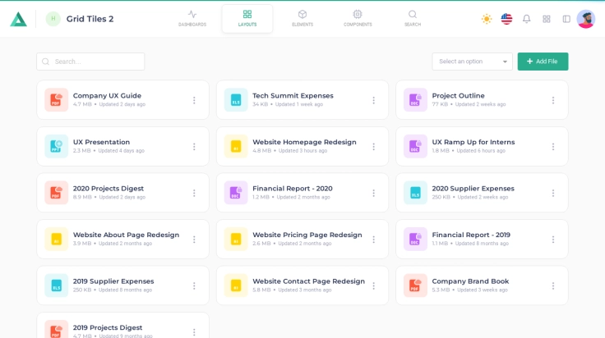Open the apps grid icon
Viewport: 605px width, 338px height.
point(547,19)
